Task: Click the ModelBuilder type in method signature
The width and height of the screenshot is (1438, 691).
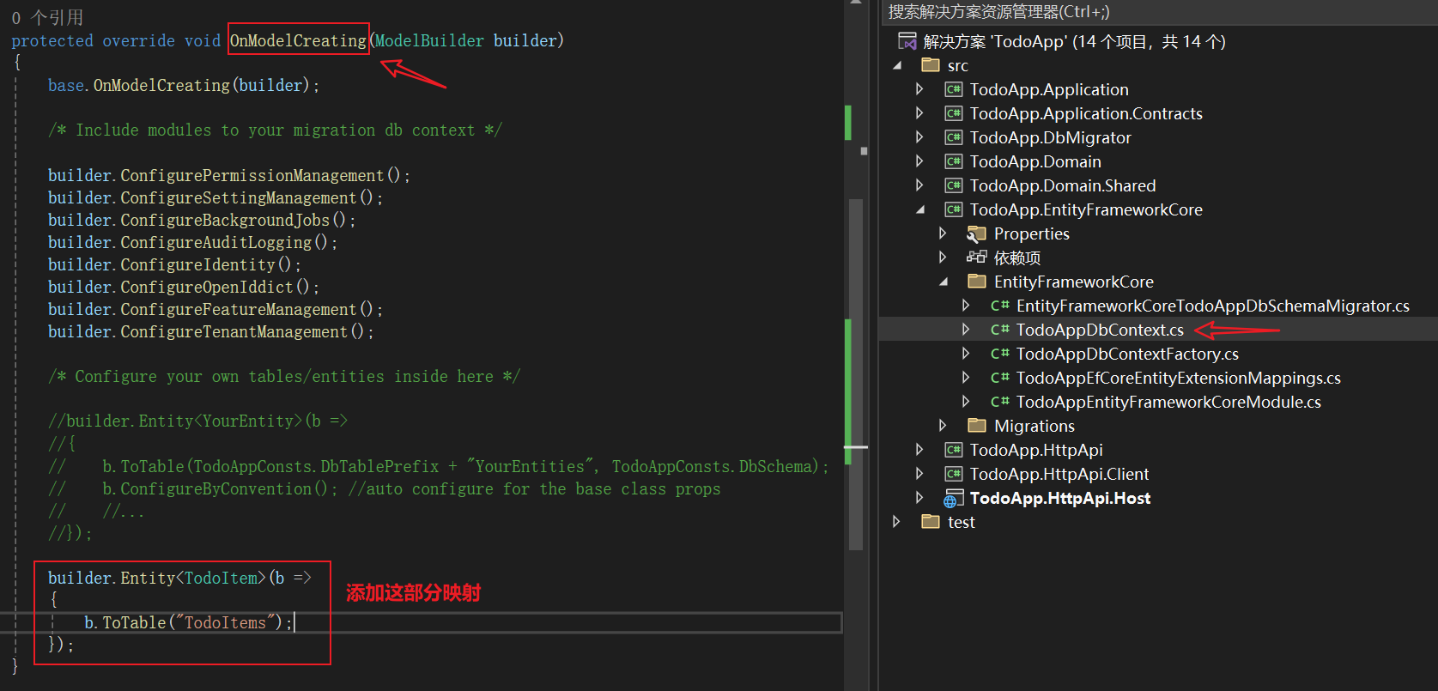Action: [x=429, y=40]
